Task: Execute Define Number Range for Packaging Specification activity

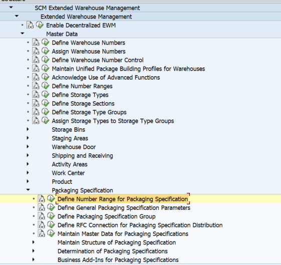Action: pos(51,199)
